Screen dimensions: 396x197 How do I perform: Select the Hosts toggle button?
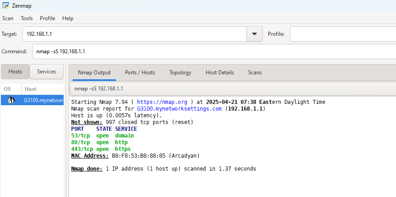tap(15, 72)
